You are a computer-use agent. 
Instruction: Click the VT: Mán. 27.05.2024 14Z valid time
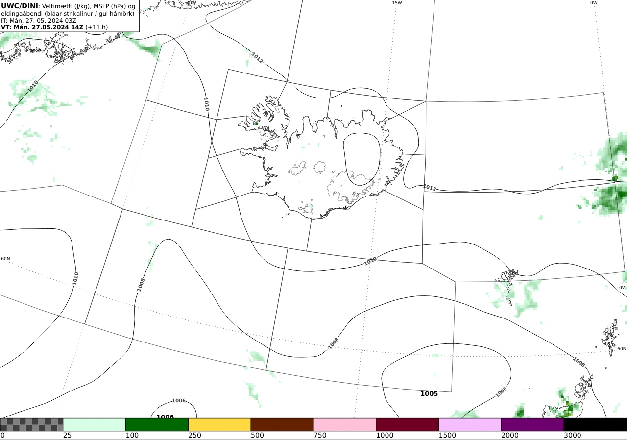point(42,27)
